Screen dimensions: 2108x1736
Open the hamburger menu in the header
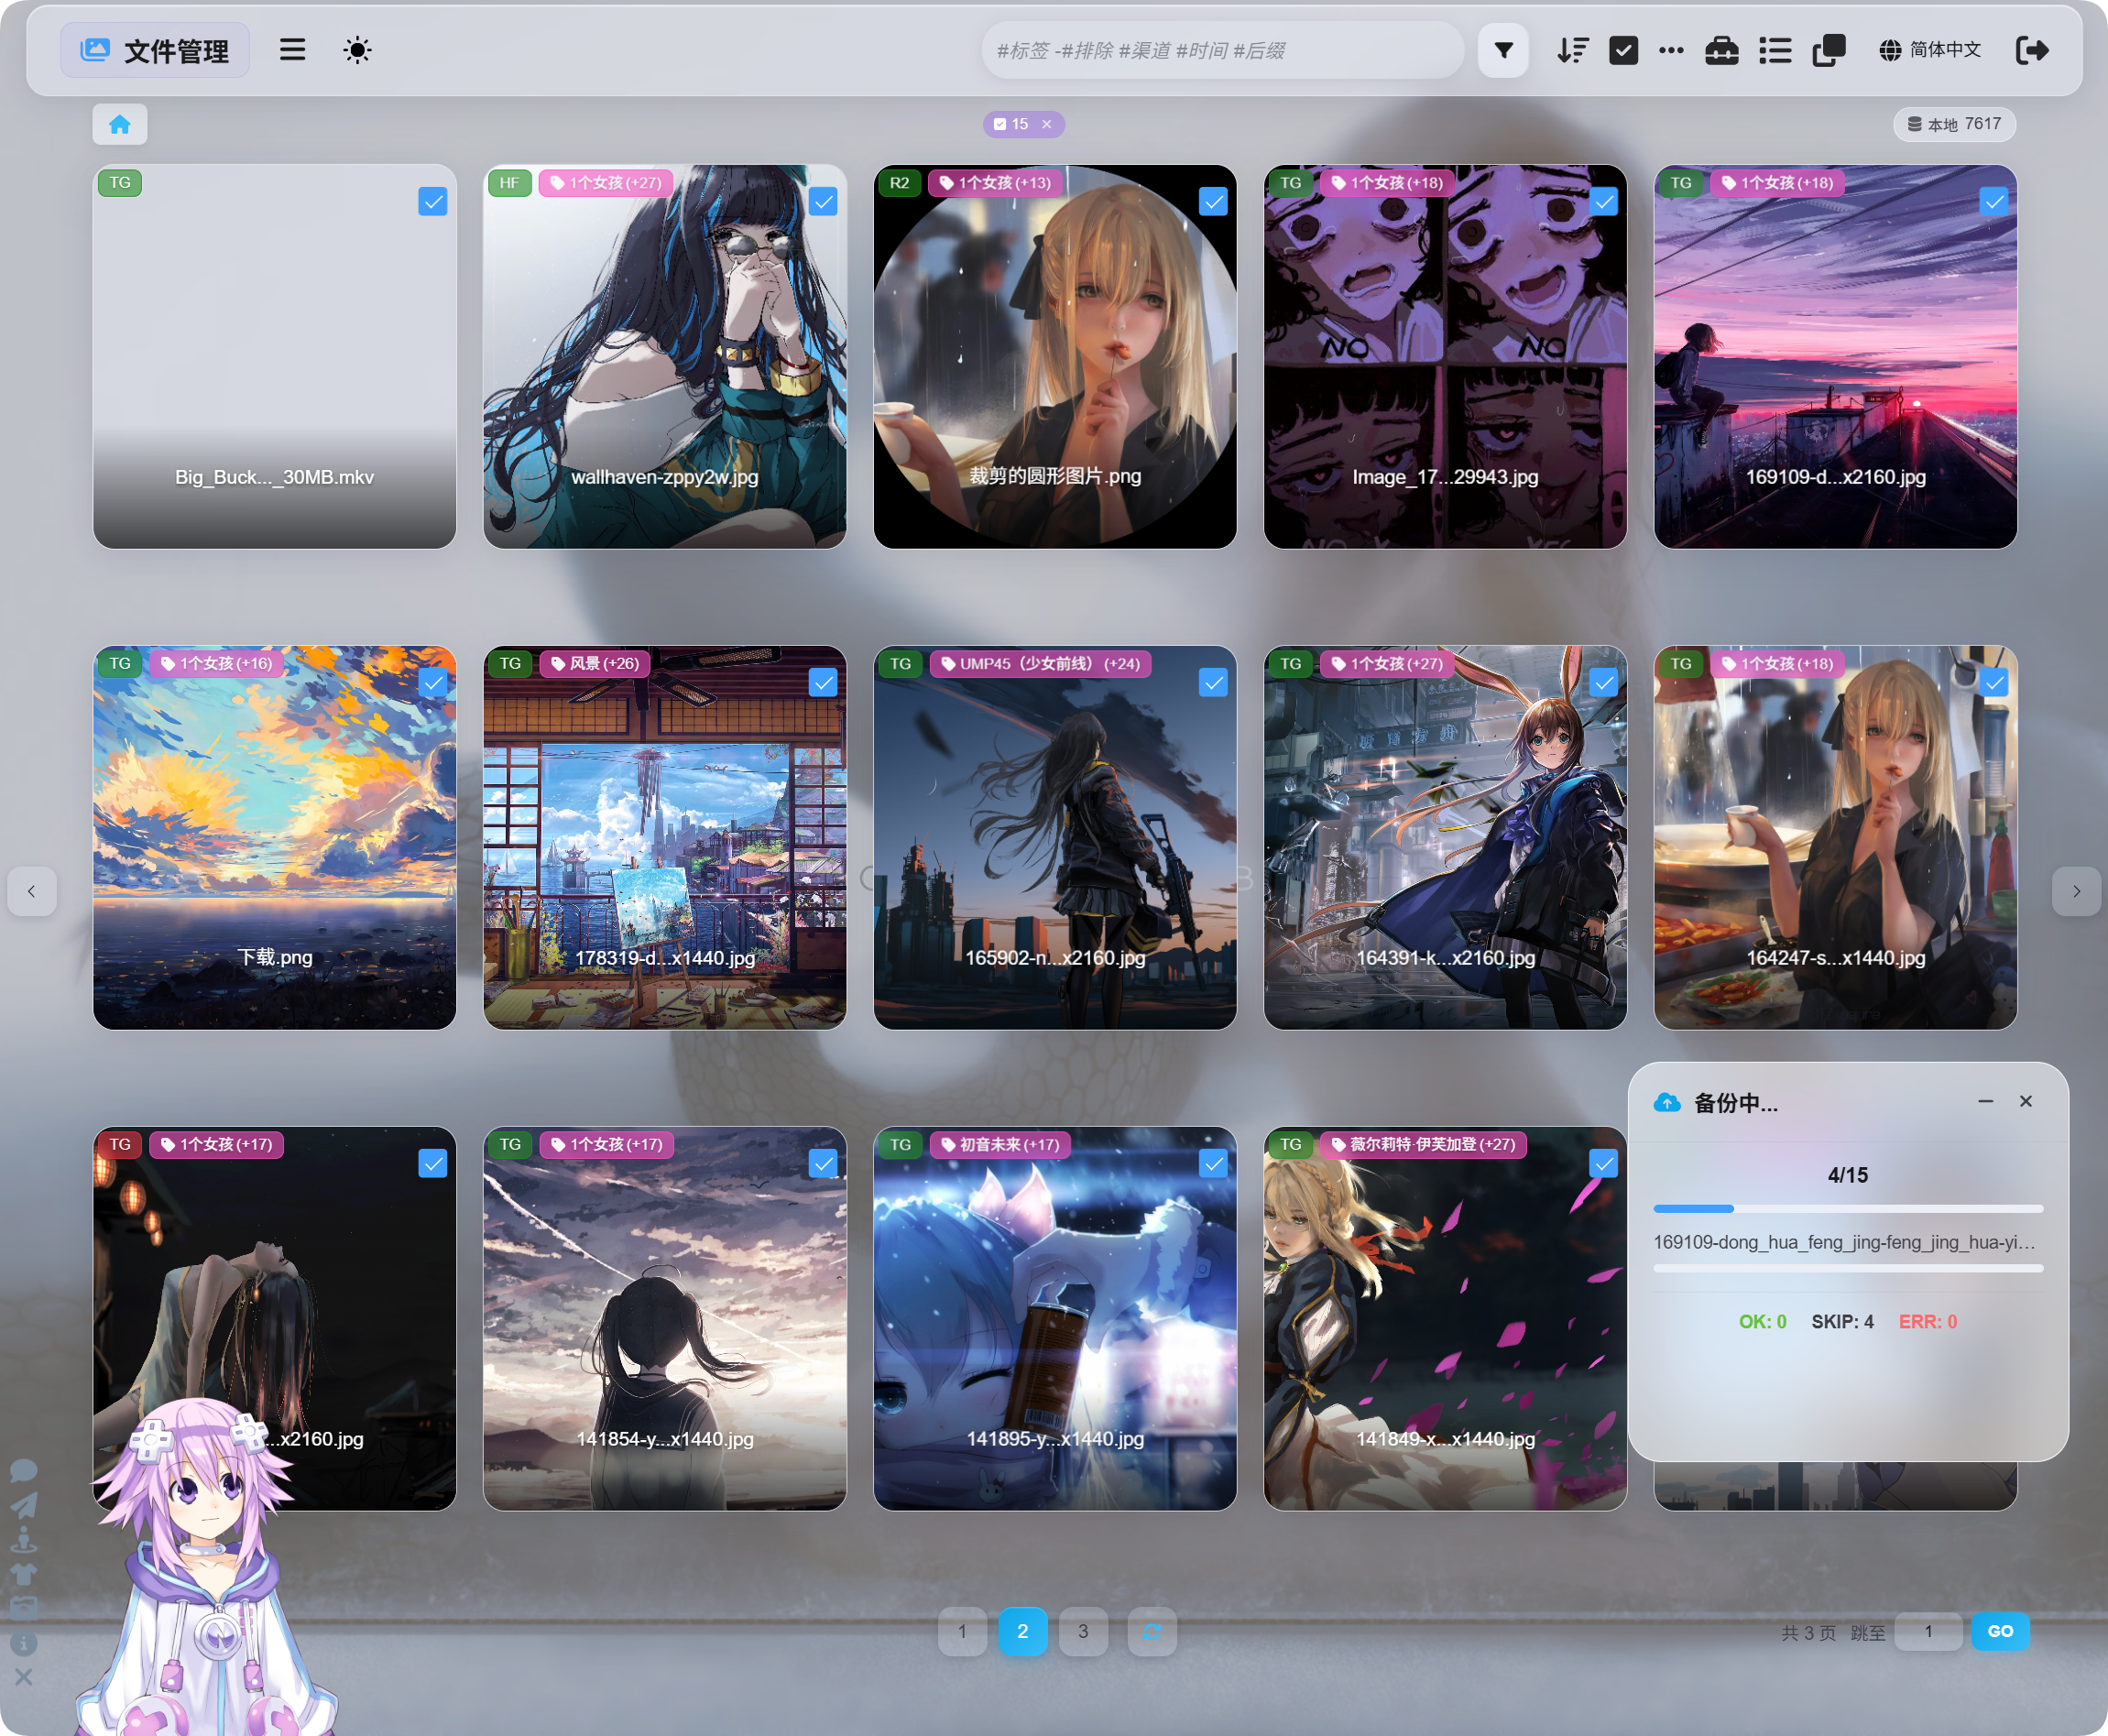coord(292,50)
